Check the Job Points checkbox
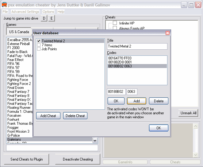The height and width of the screenshot is (167, 203). pyautogui.click(x=39, y=49)
